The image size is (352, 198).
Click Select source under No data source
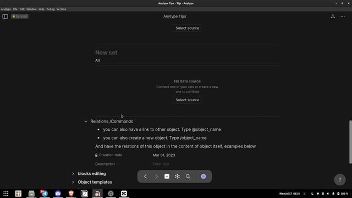tap(187, 100)
